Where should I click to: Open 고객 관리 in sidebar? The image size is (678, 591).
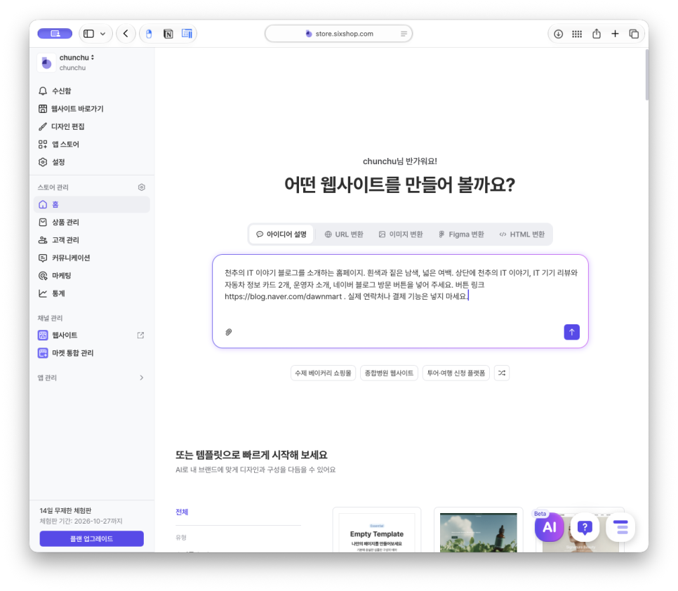(x=92, y=240)
